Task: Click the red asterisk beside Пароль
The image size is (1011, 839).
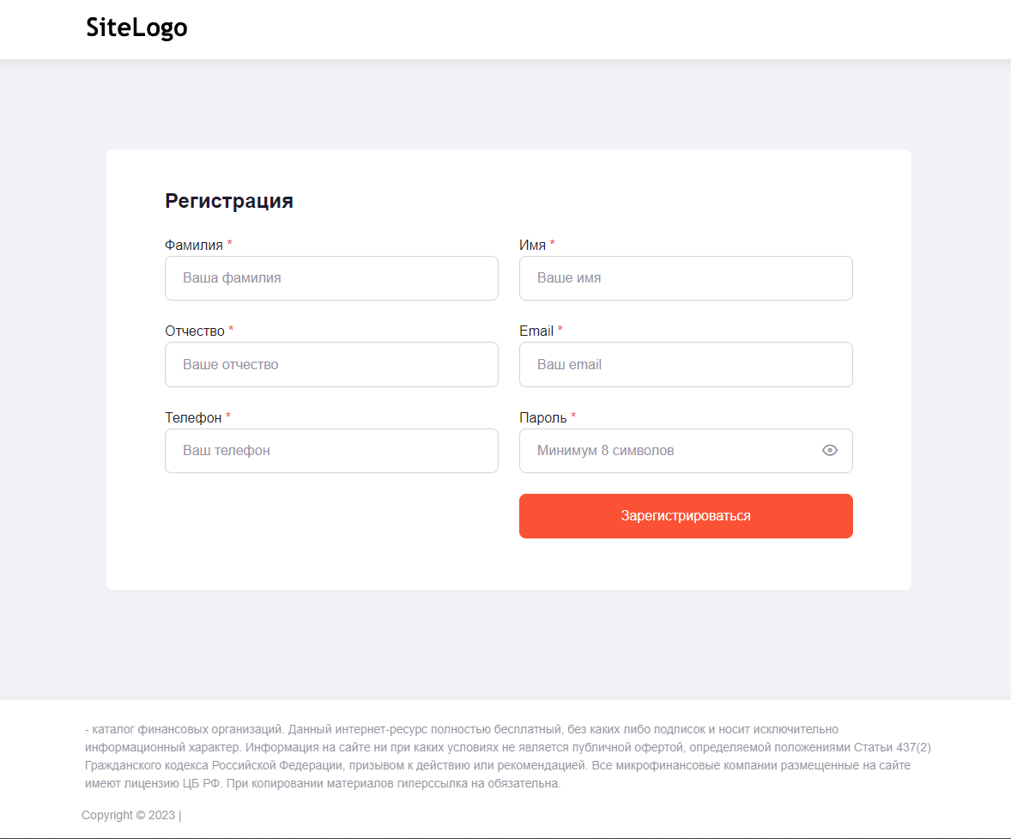Action: tap(573, 416)
